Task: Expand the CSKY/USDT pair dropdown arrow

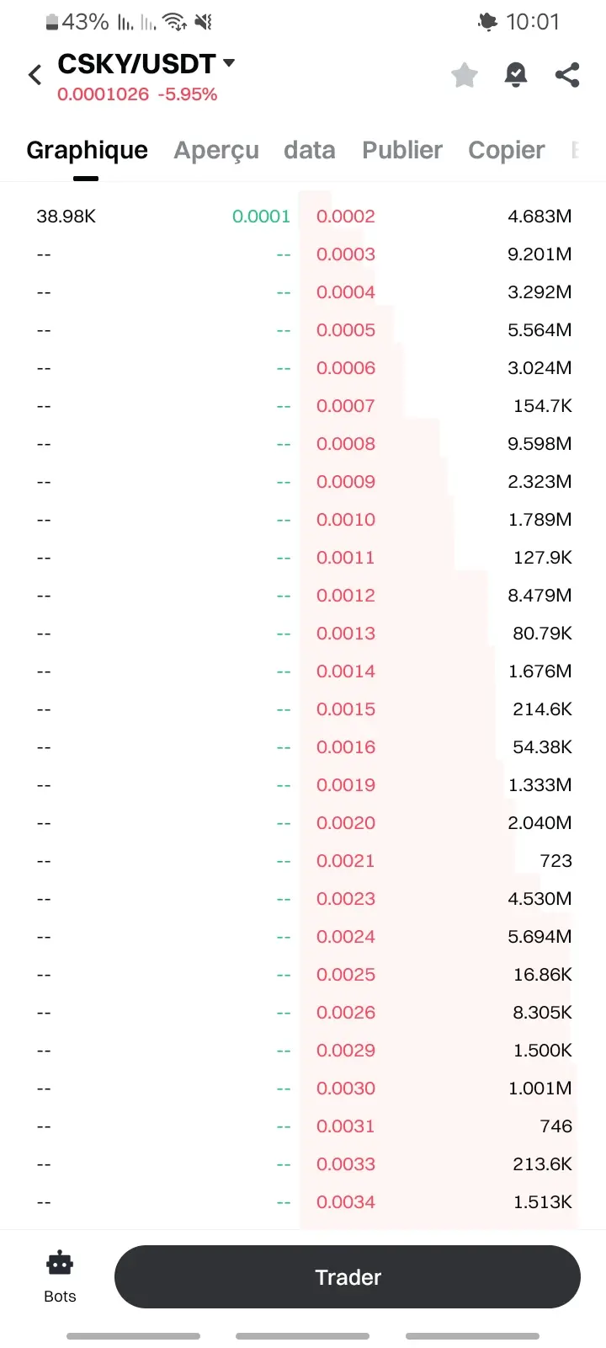Action: click(x=229, y=63)
